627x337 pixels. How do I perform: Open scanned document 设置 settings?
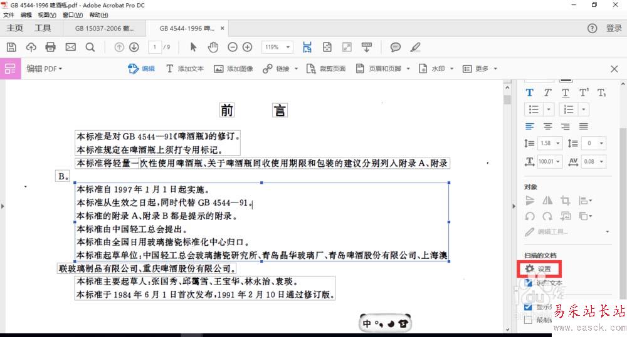[538, 269]
